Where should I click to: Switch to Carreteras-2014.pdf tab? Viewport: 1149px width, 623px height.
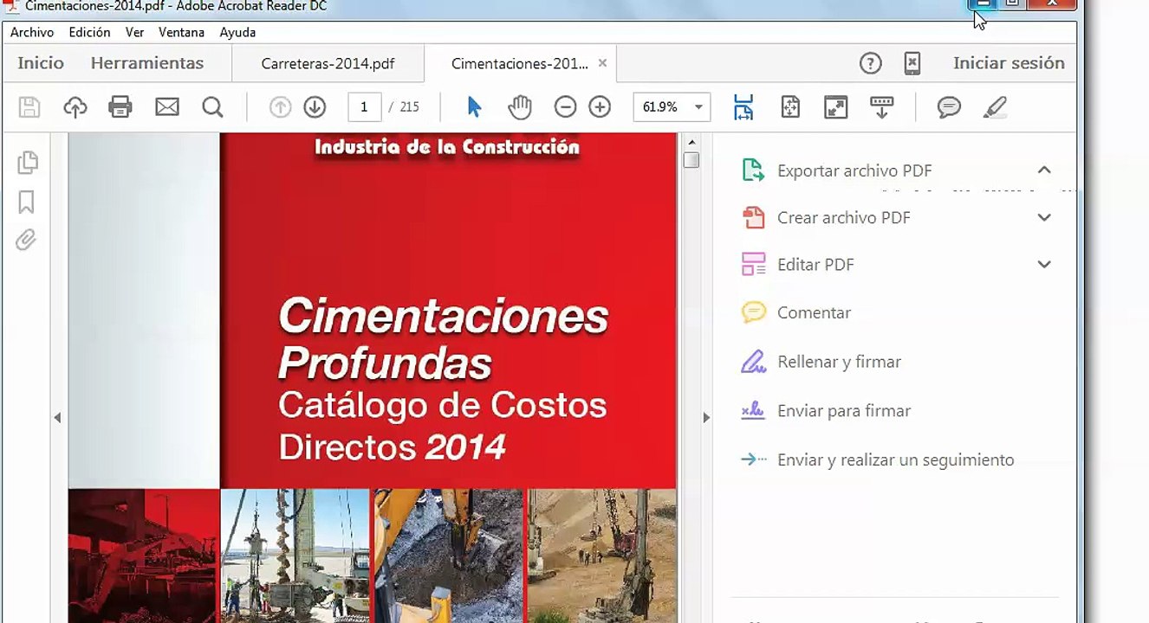(328, 64)
